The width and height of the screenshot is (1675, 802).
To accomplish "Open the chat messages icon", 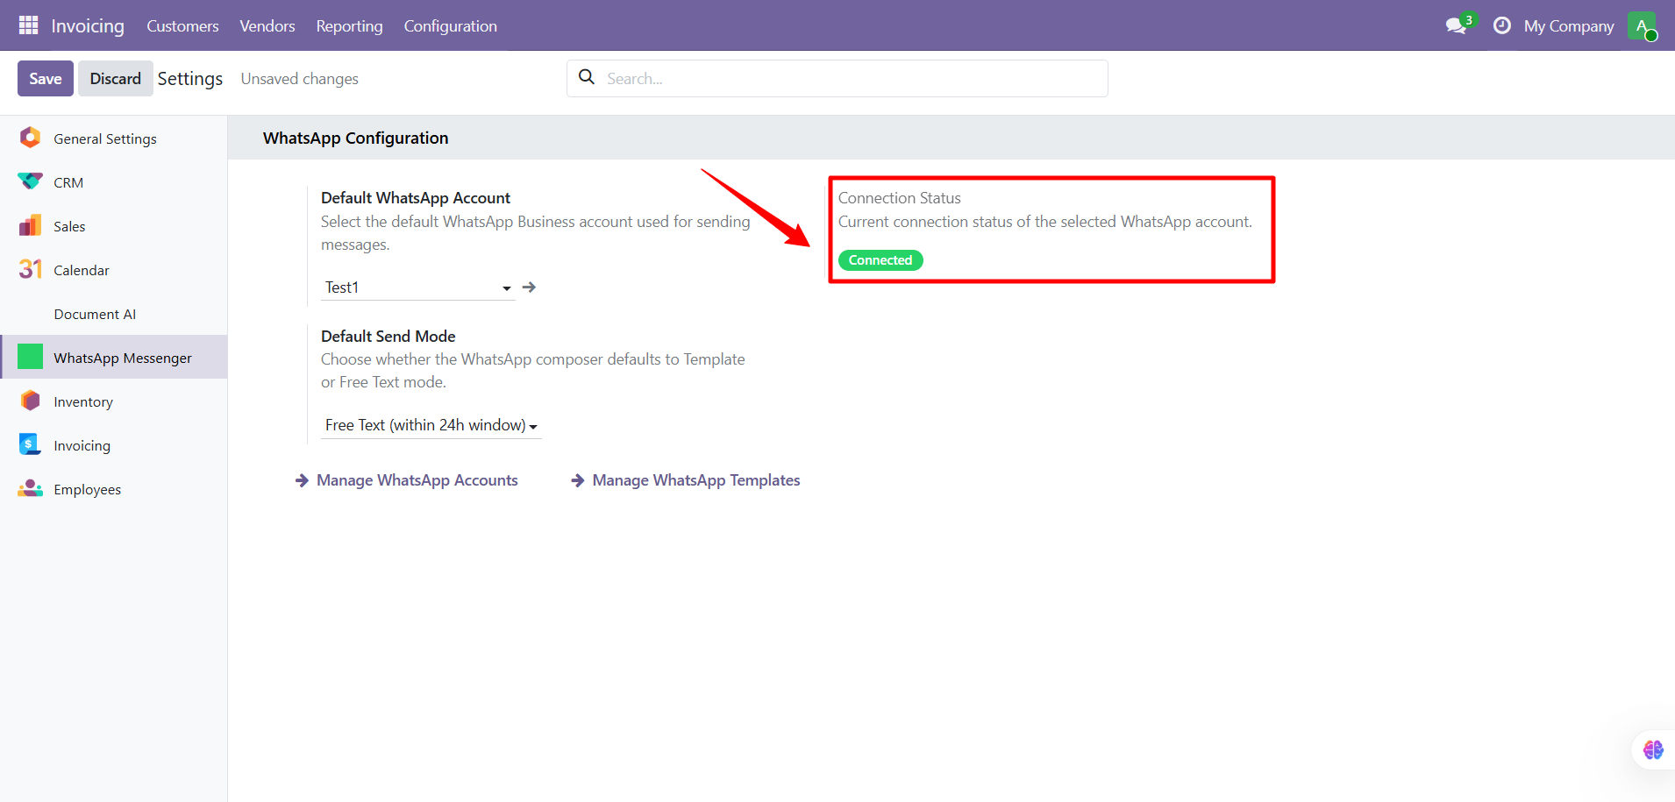I will (x=1456, y=25).
